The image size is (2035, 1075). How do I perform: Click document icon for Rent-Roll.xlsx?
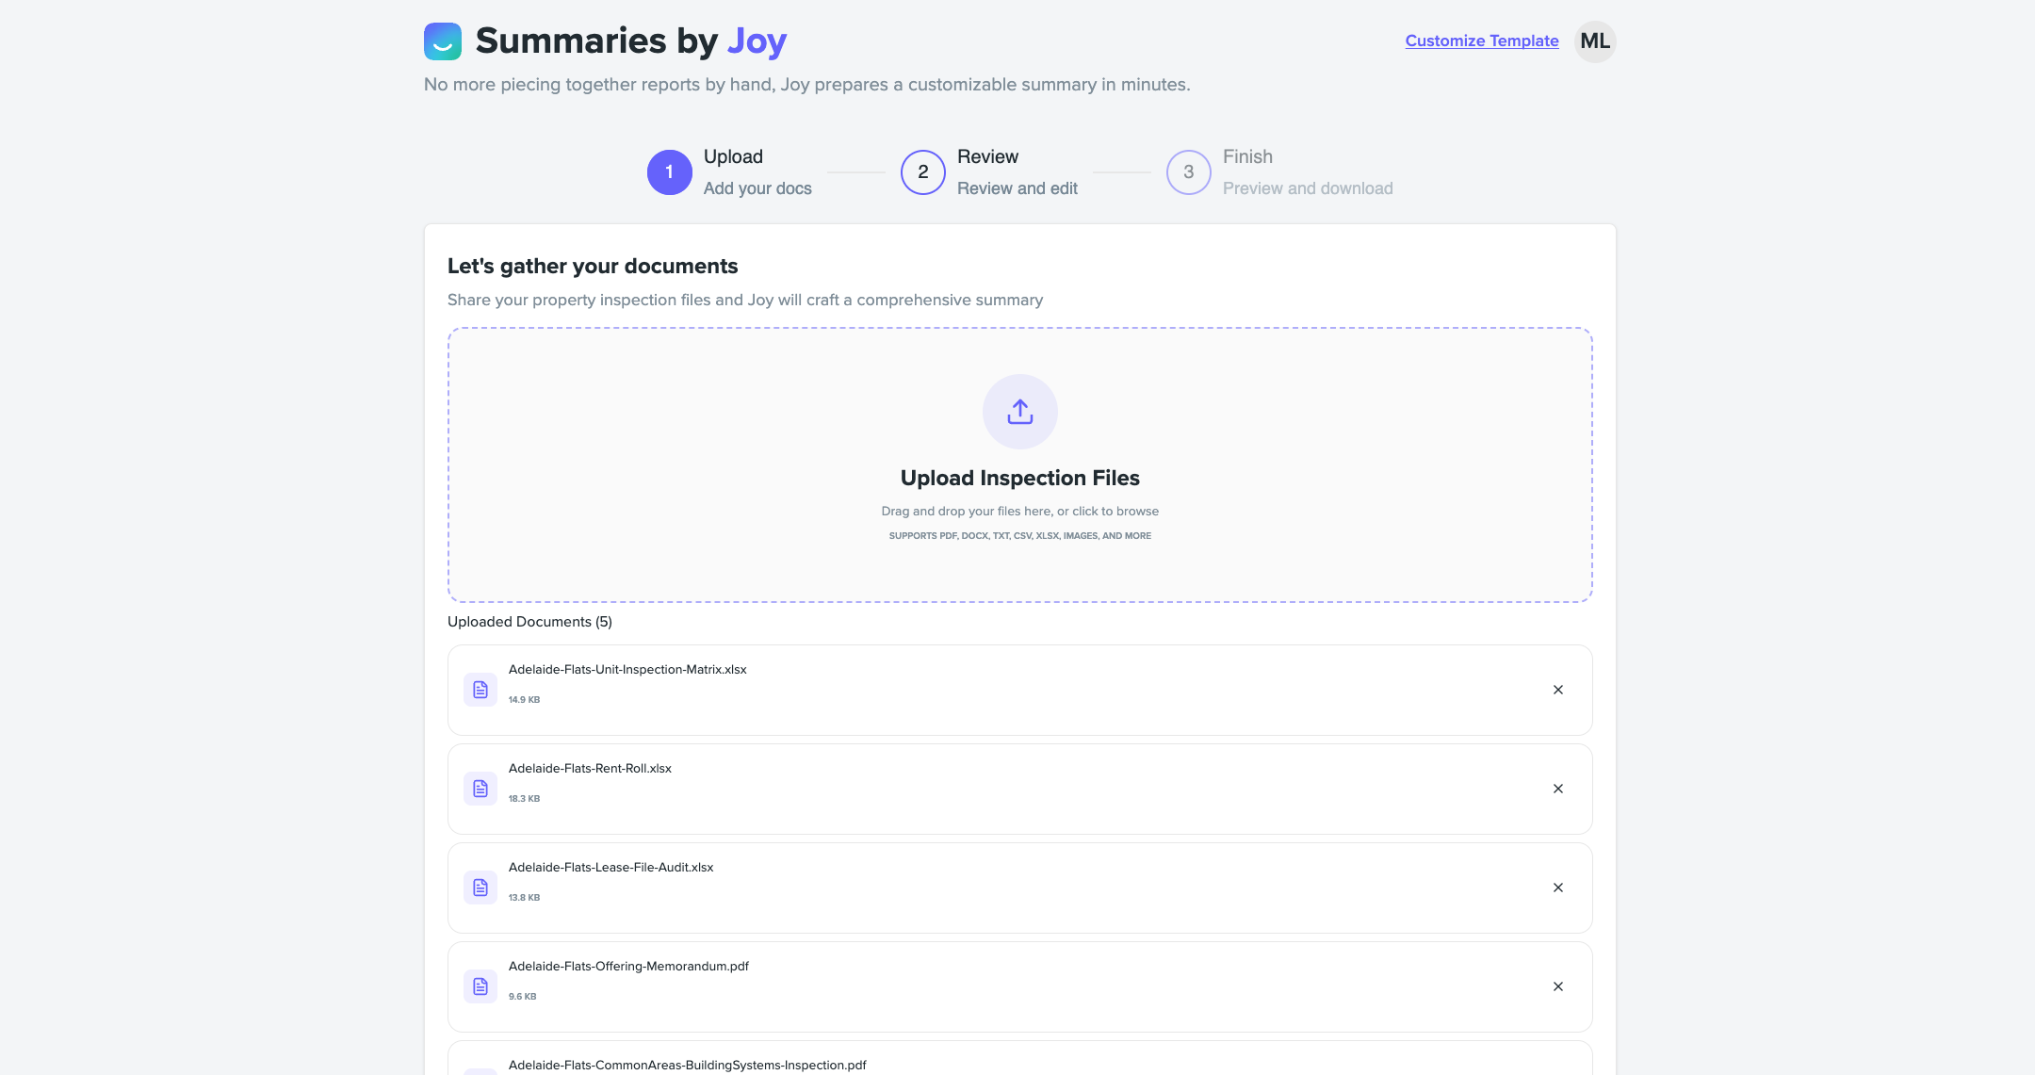coord(480,789)
